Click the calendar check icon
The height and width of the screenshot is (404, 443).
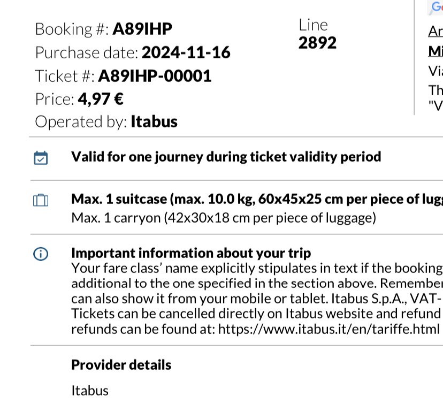point(41,158)
